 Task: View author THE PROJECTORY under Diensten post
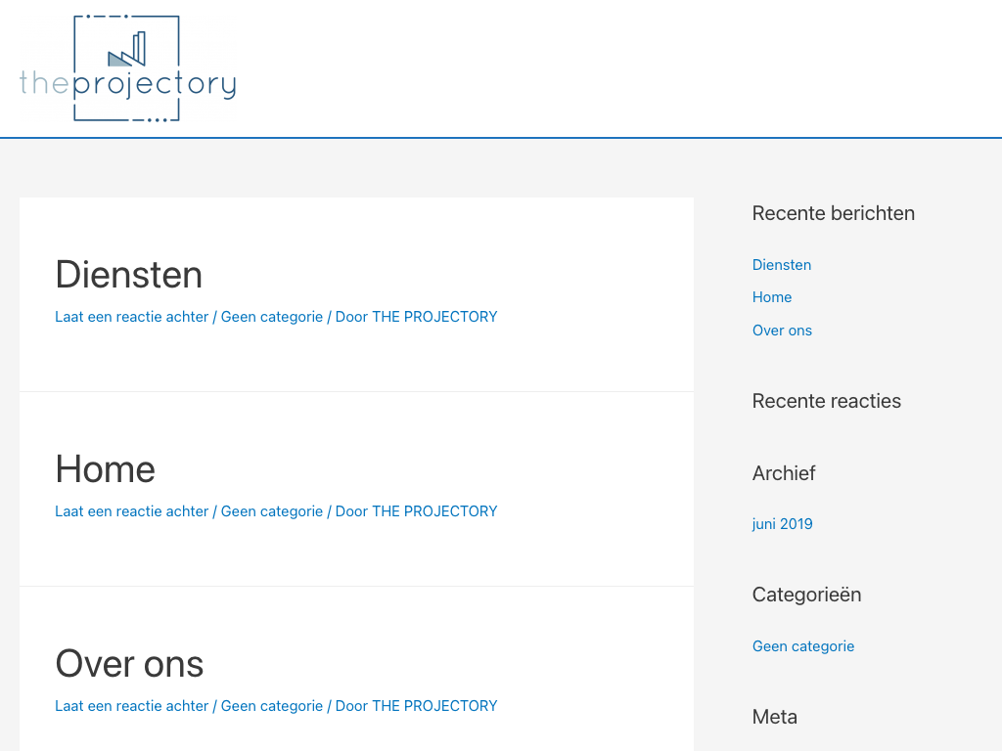tap(434, 317)
